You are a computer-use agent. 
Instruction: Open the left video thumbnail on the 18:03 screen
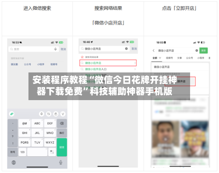coord(166,139)
